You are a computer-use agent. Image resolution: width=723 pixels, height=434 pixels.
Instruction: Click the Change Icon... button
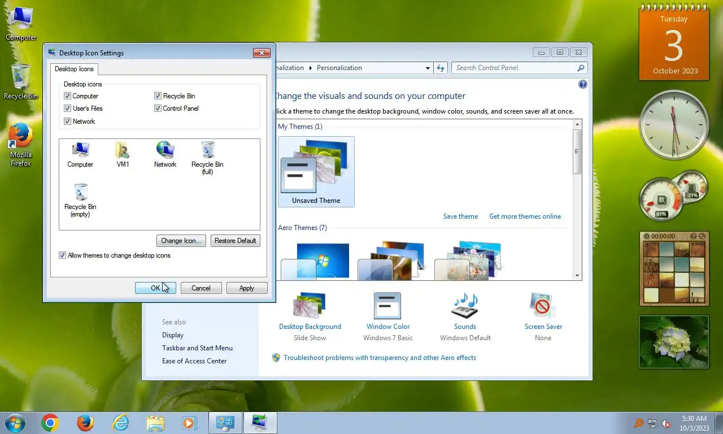(x=181, y=241)
